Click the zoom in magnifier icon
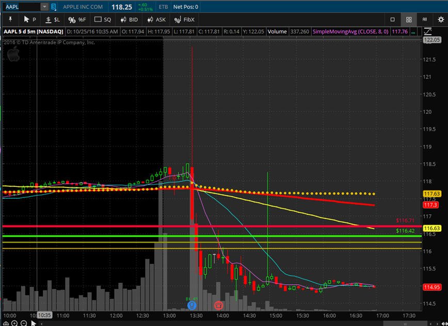Image resolution: width=448 pixels, height=326 pixels. tap(14, 323)
